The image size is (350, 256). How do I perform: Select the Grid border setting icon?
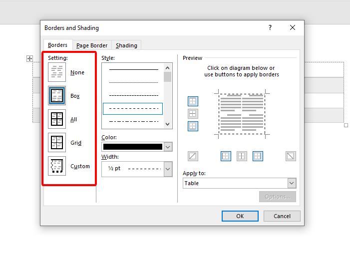(x=57, y=142)
